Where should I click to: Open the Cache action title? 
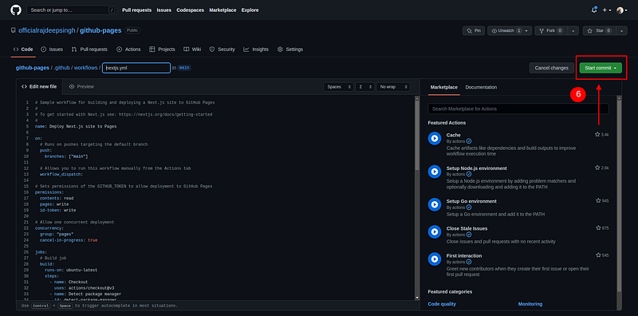[x=453, y=135]
